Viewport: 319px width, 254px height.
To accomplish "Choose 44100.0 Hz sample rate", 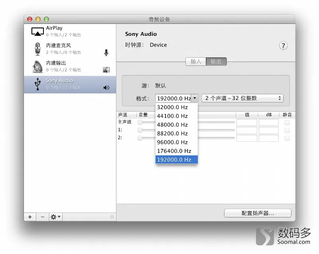I will pyautogui.click(x=176, y=116).
